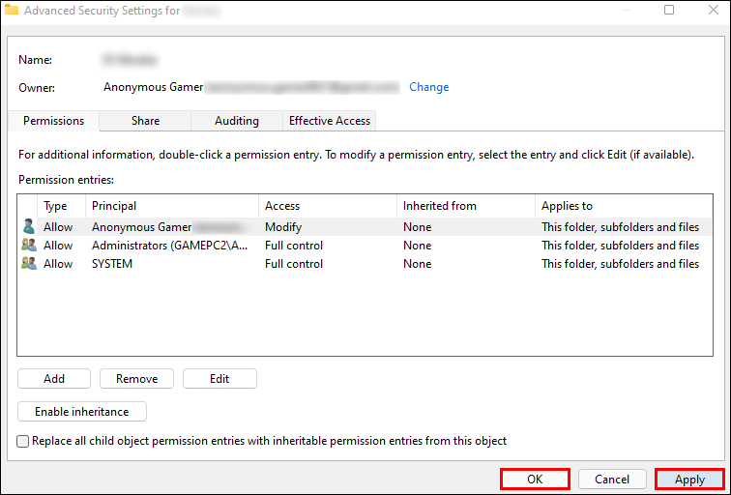Check Replace all child object permission entries
Screen dimensions: 731x495
click(23, 441)
